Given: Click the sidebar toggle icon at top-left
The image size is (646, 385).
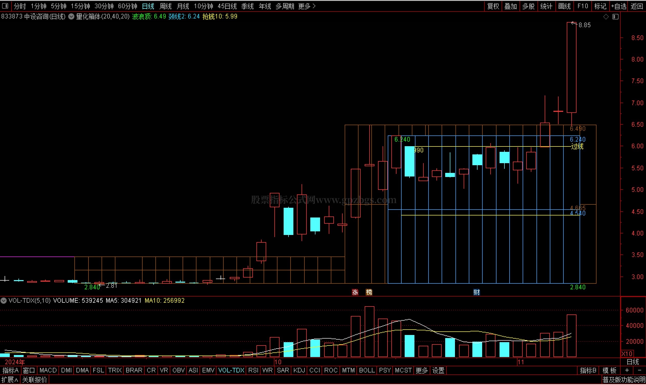Looking at the screenshot, I should [x=5, y=6].
